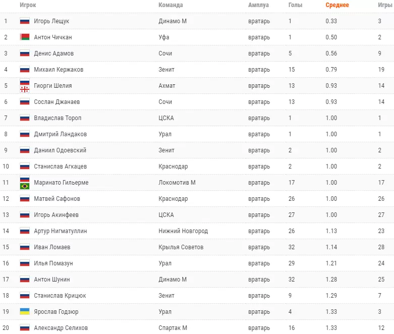Open player page for Михаил Кержаков
Screen dimensions: 394x334
[x=59, y=70]
